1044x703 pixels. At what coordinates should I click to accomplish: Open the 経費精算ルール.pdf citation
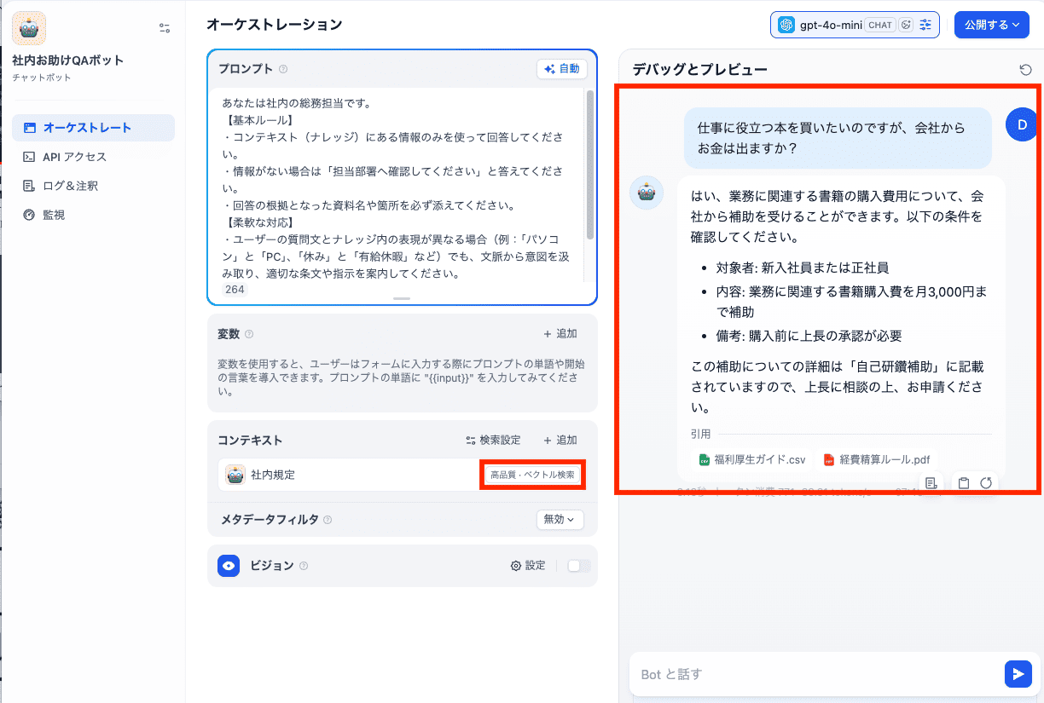coord(877,459)
